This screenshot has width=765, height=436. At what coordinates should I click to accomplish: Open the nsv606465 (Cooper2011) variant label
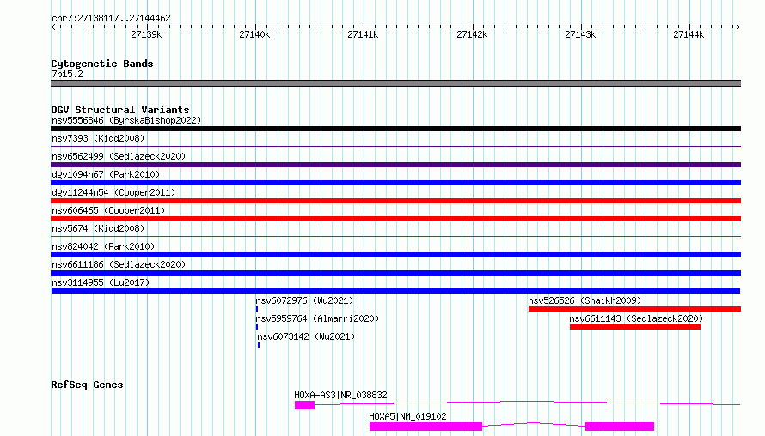(x=108, y=210)
